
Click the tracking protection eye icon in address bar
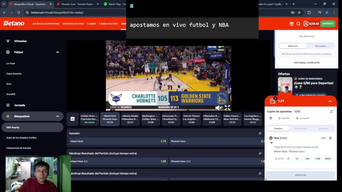tap(293, 13)
